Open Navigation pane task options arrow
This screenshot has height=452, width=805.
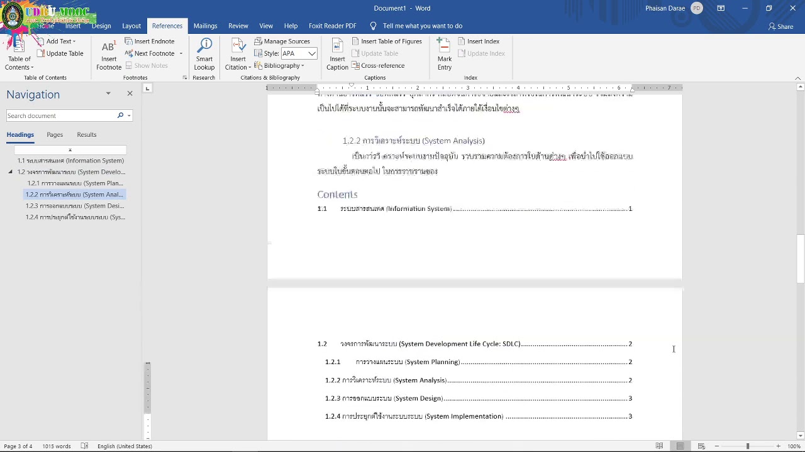point(108,94)
